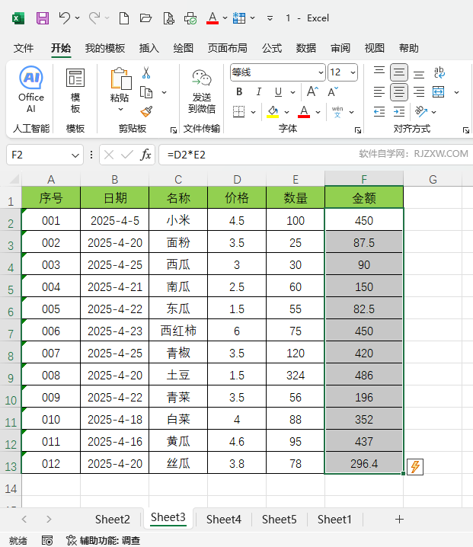This screenshot has width=473, height=547.
Task: Click the macro record status bar icon
Action: pyautogui.click(x=47, y=540)
